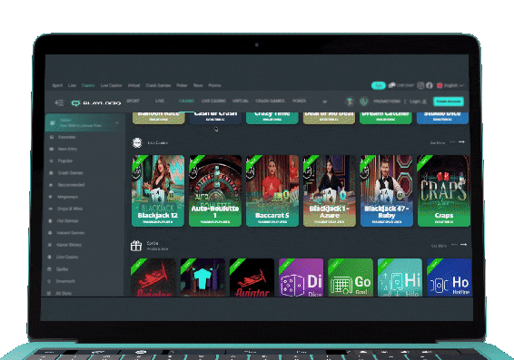514x360 pixels.
Task: Open the Blackjack 1 - Azure game card
Action: pos(330,190)
